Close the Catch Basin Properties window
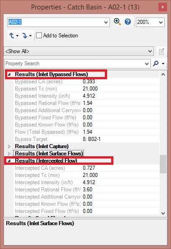This screenshot has height=249, width=171. pos(162,7)
